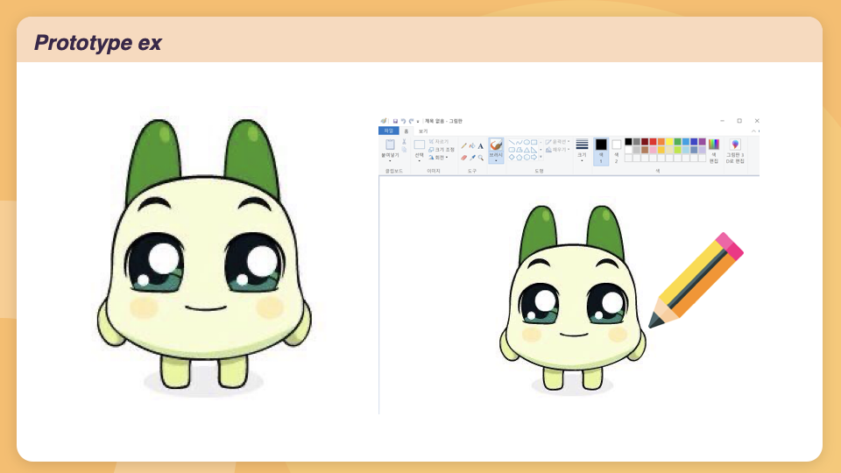
Task: Pick the purple swatch in the palette
Action: [x=702, y=142]
